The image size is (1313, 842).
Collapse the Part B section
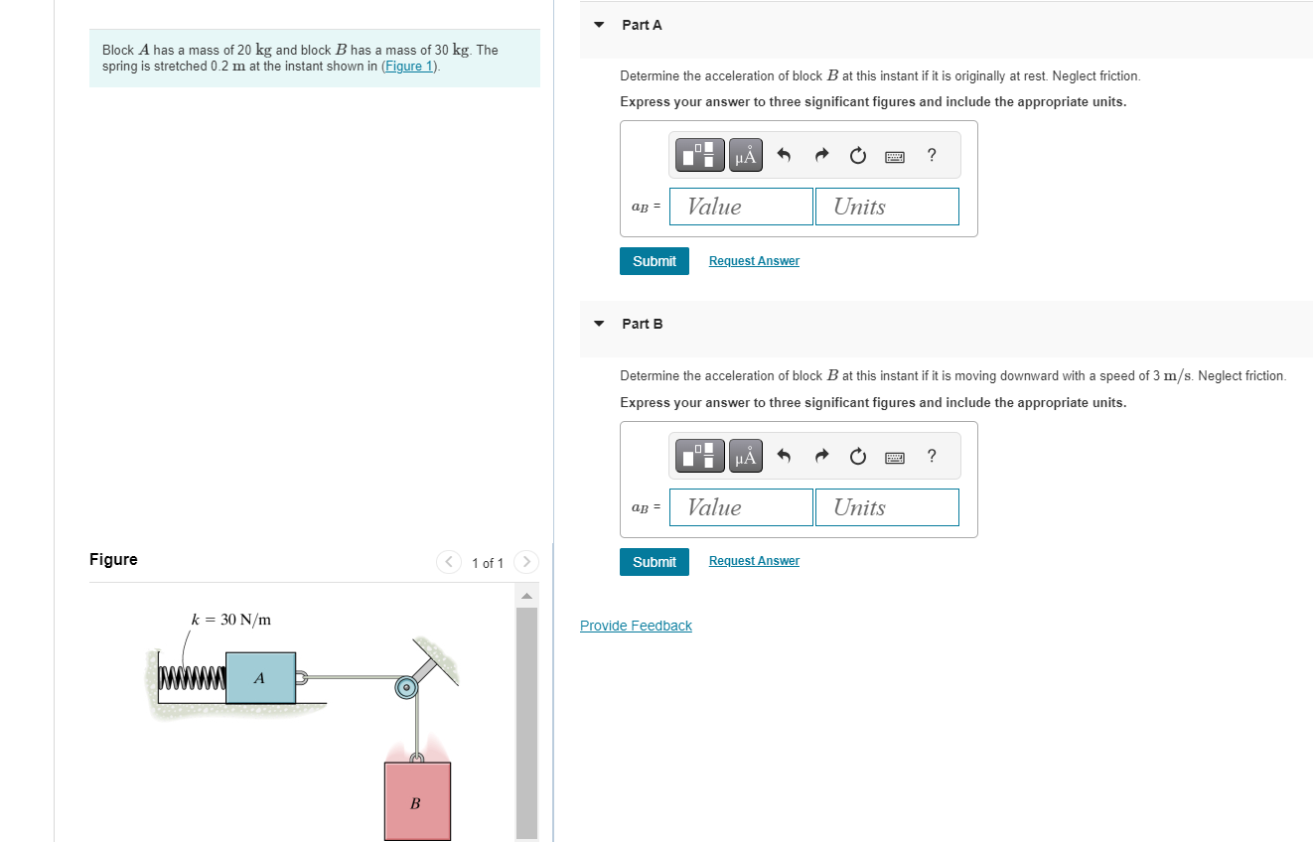tap(598, 323)
